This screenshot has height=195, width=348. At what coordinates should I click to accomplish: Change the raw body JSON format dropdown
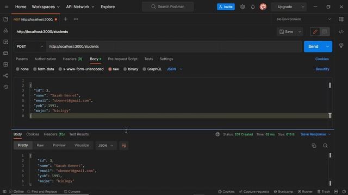coord(175,69)
